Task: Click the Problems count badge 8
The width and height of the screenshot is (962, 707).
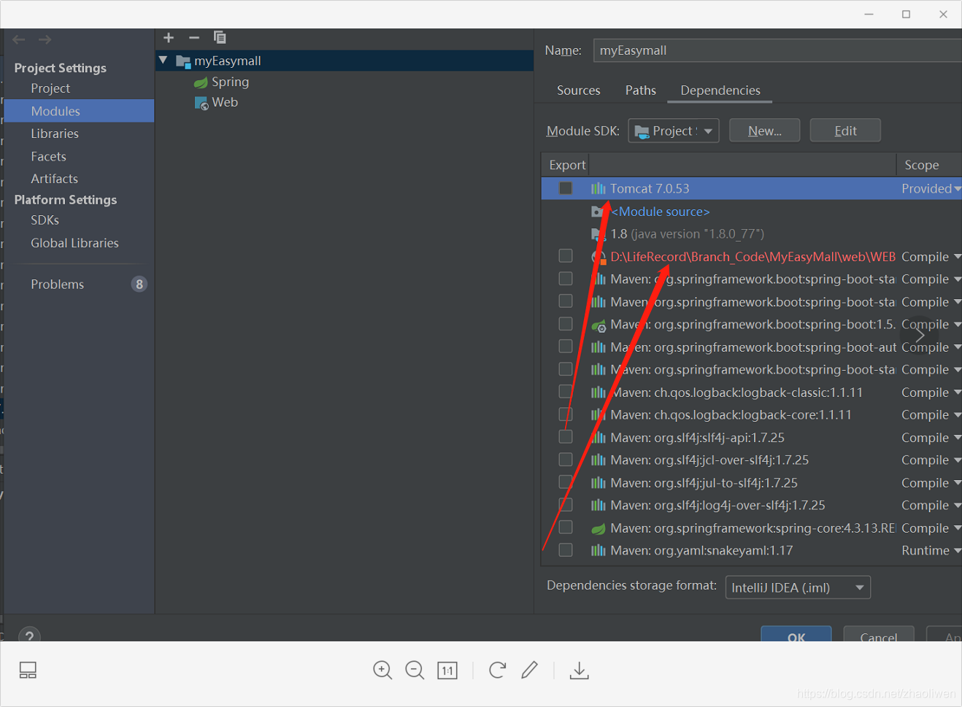Action: click(139, 284)
